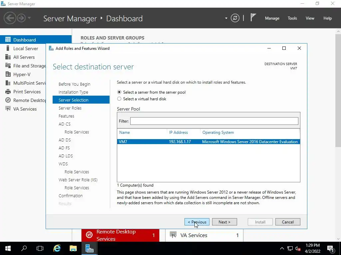341x255 pixels.
Task: Go to the AD FS step
Action: [64, 148]
